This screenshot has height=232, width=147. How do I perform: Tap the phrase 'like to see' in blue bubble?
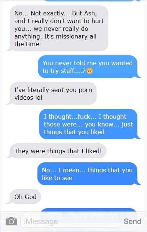[x=57, y=178]
